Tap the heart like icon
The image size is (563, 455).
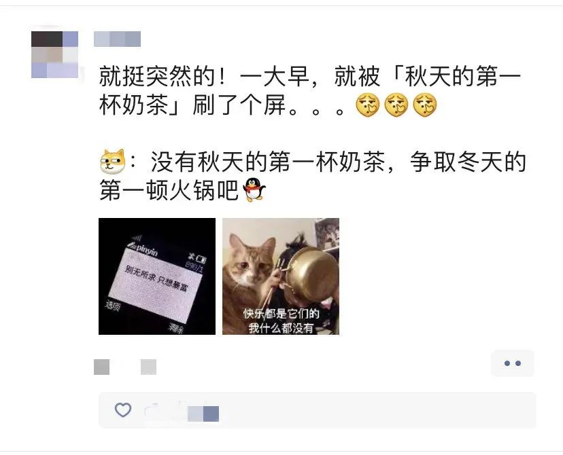pyautogui.click(x=123, y=409)
